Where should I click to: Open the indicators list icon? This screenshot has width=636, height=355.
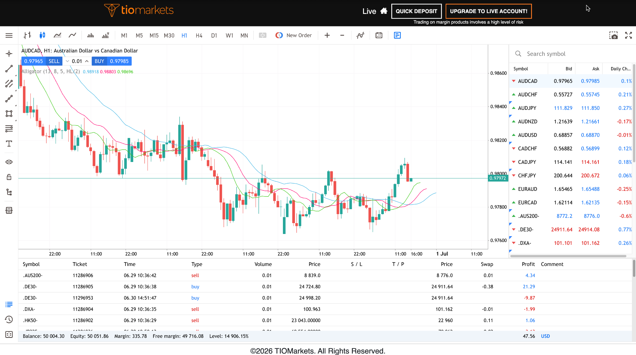coord(360,35)
